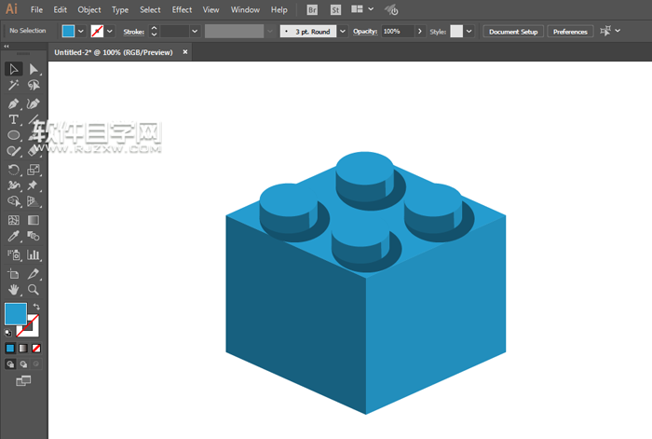Switch paint mode to Gradient
This screenshot has height=439, width=652.
click(23, 348)
